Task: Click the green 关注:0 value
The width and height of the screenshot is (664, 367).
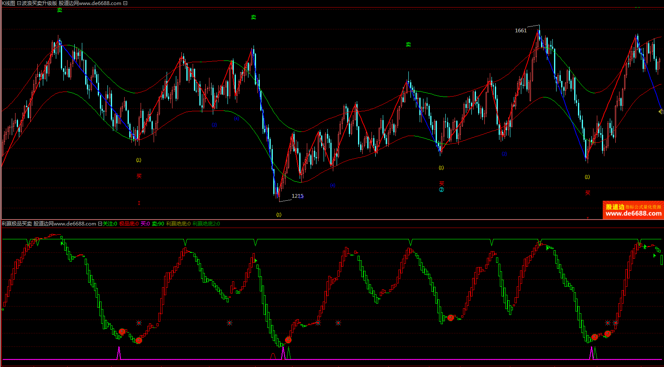Action: tap(110, 224)
